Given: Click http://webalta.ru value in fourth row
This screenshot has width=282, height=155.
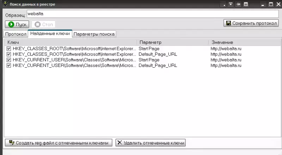Looking at the screenshot, I should tap(226, 66).
